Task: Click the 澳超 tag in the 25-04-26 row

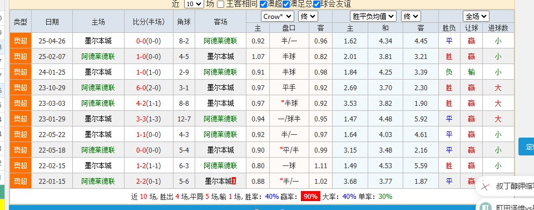Action: click(21, 41)
